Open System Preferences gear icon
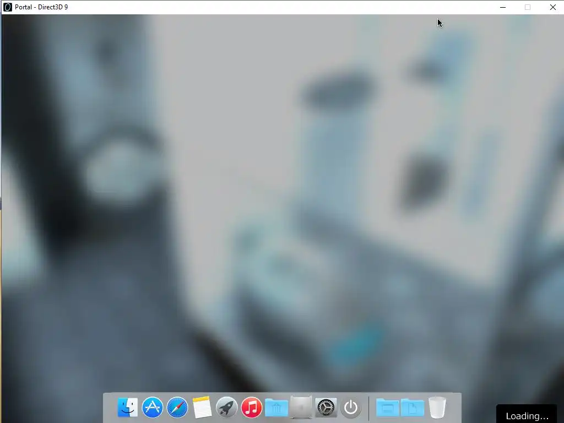Image resolution: width=564 pixels, height=423 pixels. [x=326, y=408]
